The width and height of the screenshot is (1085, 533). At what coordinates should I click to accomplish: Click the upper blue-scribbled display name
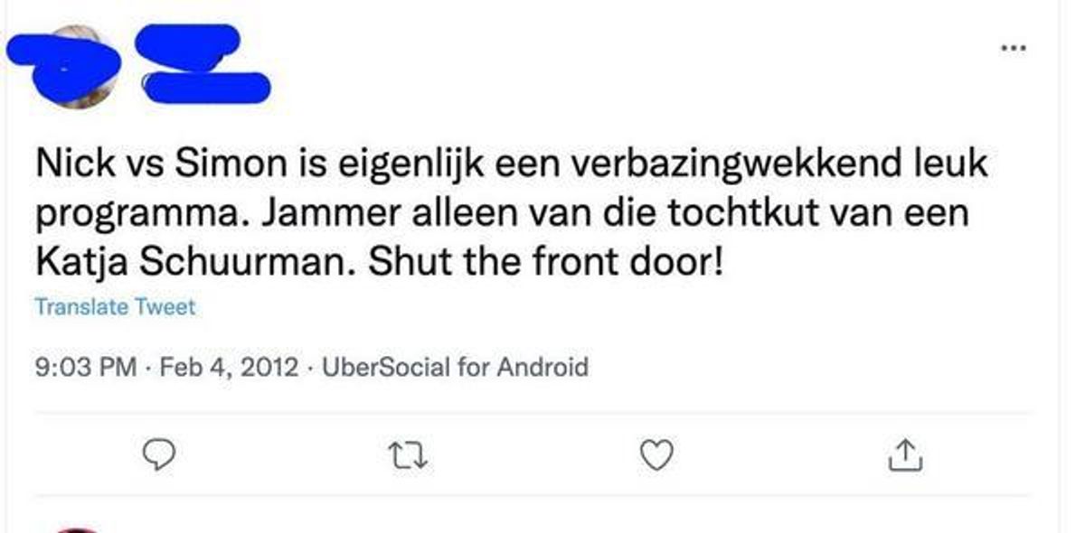190,43
